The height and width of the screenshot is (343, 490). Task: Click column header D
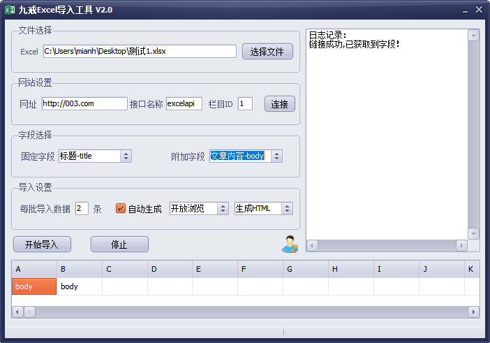170,269
